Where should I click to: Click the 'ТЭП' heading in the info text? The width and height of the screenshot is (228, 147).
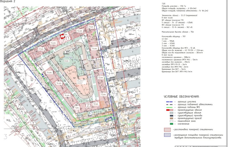click(163, 4)
